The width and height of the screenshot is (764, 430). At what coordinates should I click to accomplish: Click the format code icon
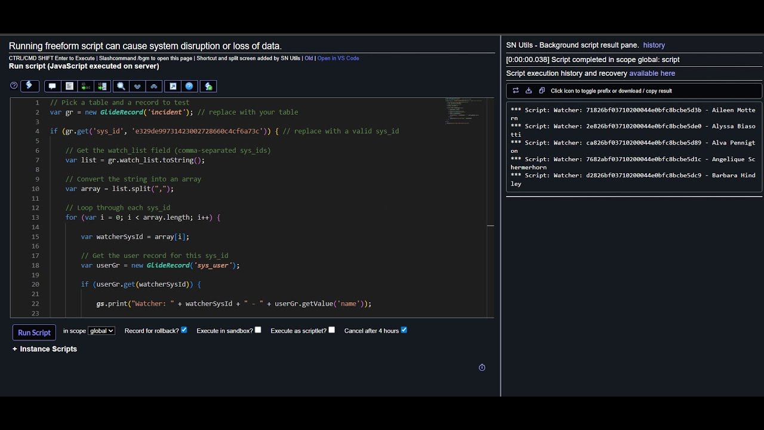coord(69,86)
